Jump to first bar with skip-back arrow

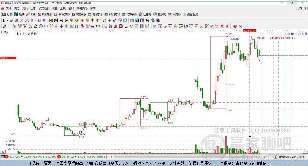point(51,20)
